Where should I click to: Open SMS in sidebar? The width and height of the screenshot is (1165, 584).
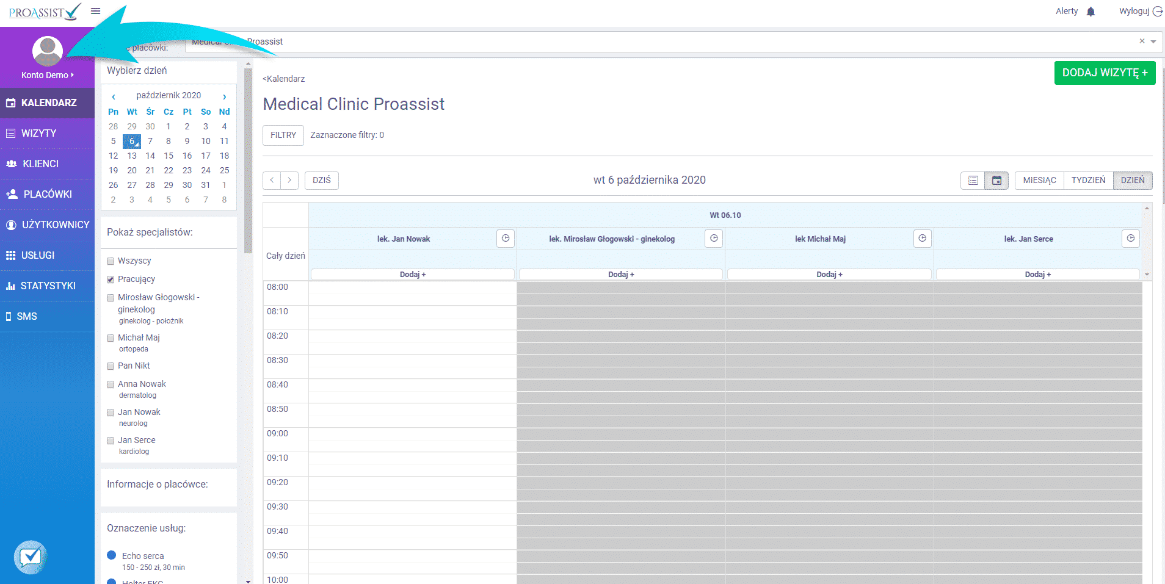pyautogui.click(x=48, y=316)
